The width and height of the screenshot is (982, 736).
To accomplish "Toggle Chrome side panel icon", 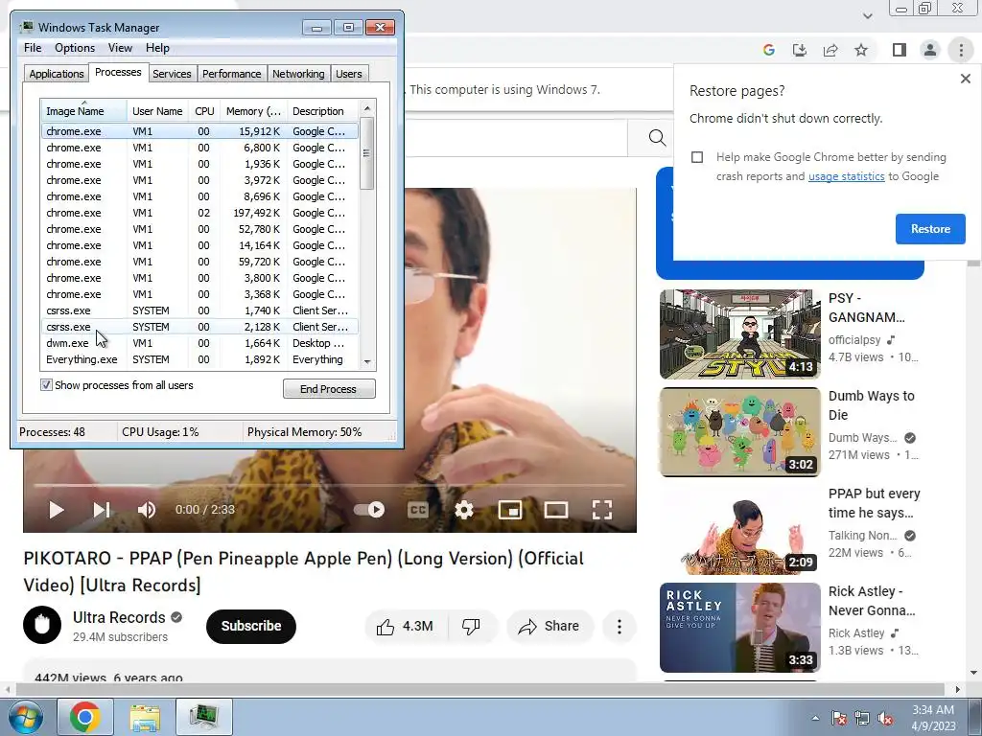I will coord(900,50).
